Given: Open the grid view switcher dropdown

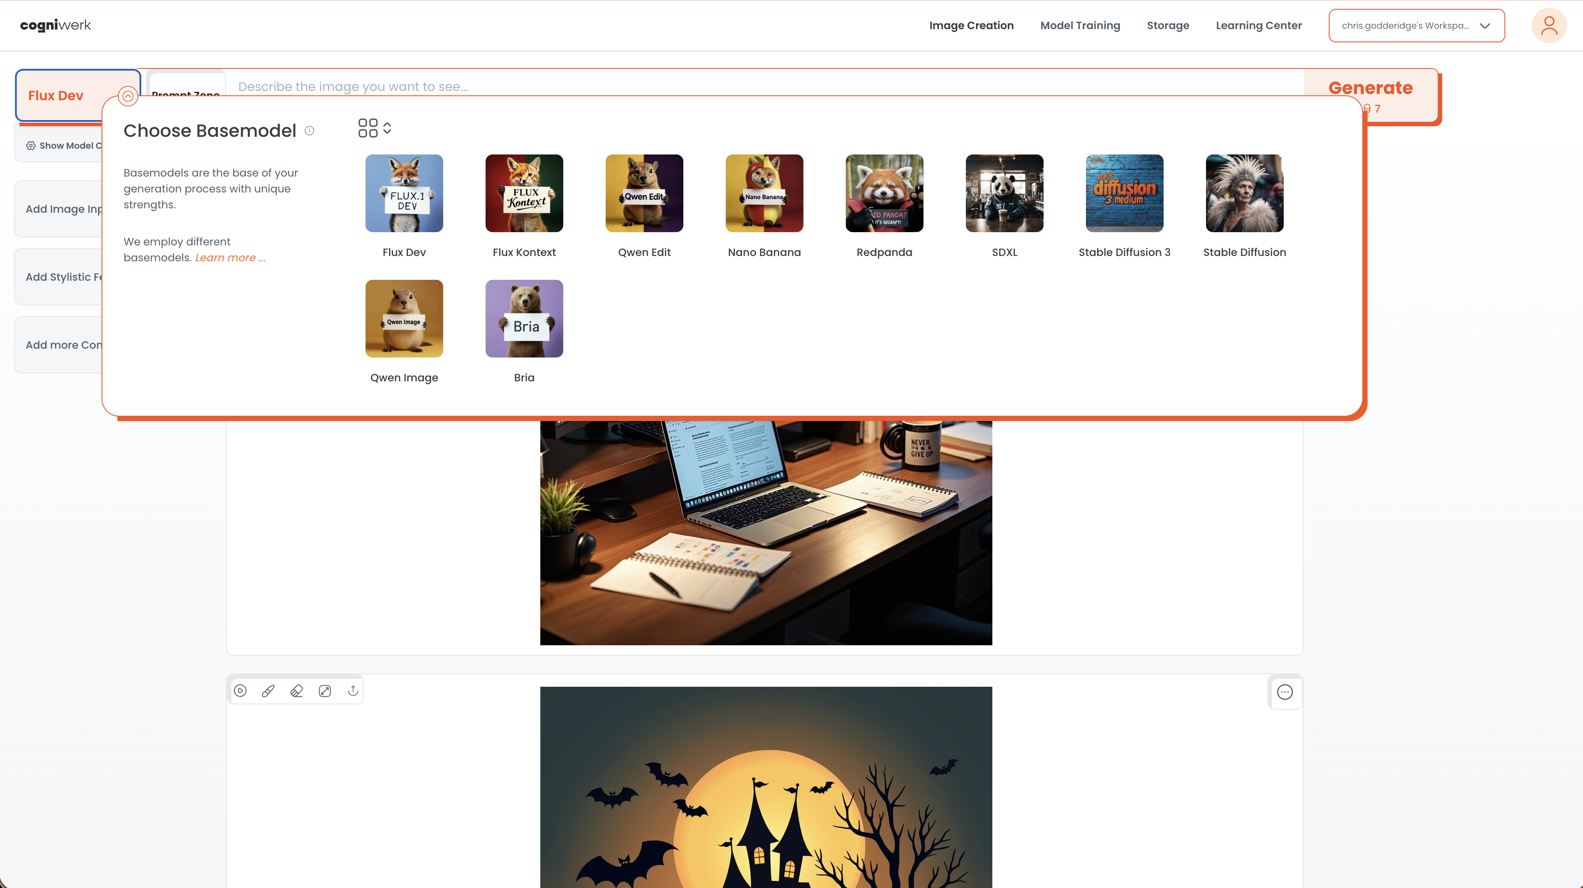Looking at the screenshot, I should point(374,128).
